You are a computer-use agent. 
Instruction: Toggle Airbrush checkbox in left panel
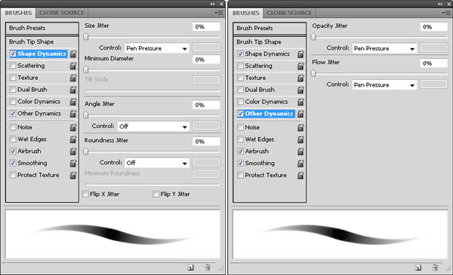click(13, 151)
